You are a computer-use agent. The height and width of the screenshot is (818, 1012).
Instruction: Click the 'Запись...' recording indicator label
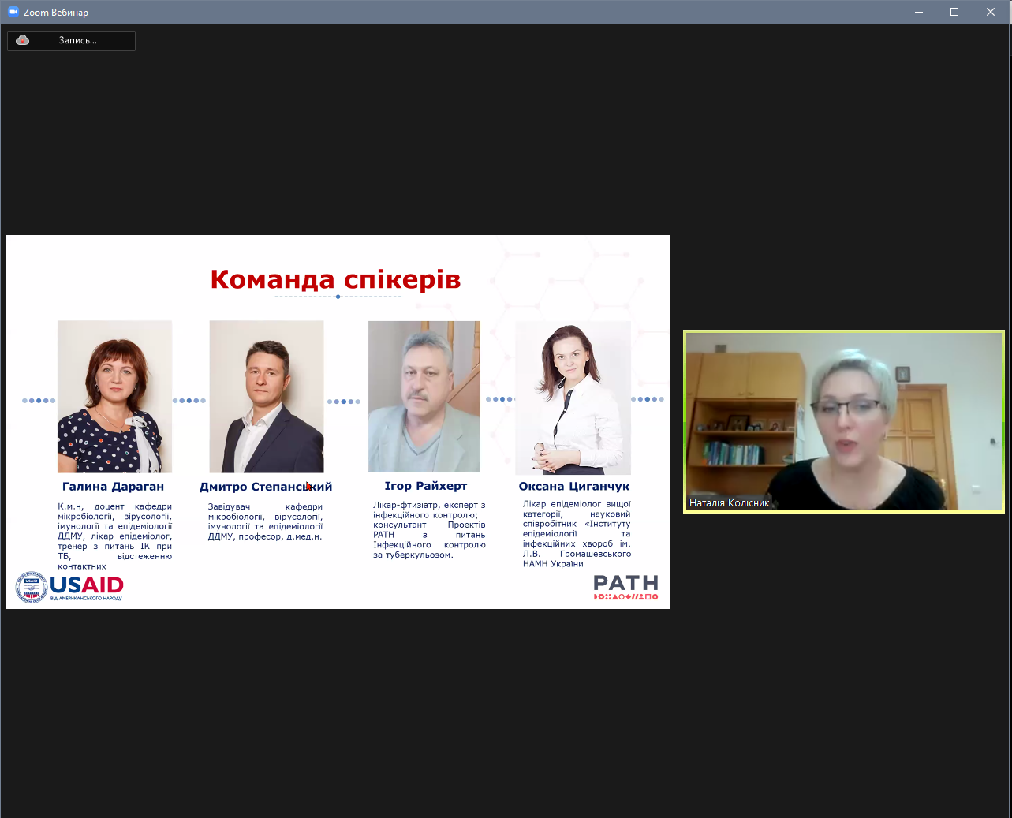77,40
